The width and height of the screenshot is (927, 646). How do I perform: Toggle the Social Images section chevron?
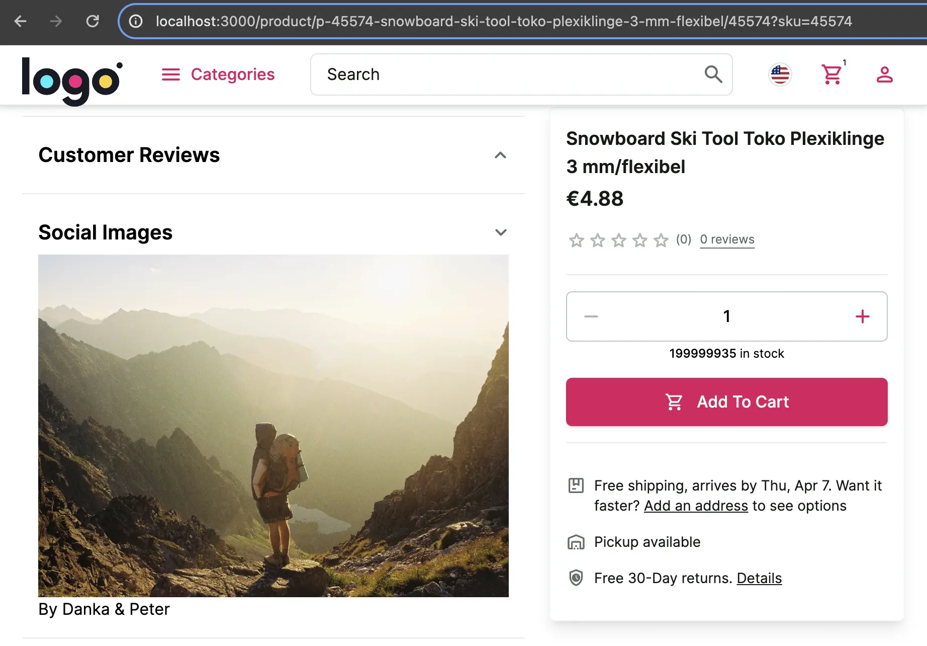point(500,232)
